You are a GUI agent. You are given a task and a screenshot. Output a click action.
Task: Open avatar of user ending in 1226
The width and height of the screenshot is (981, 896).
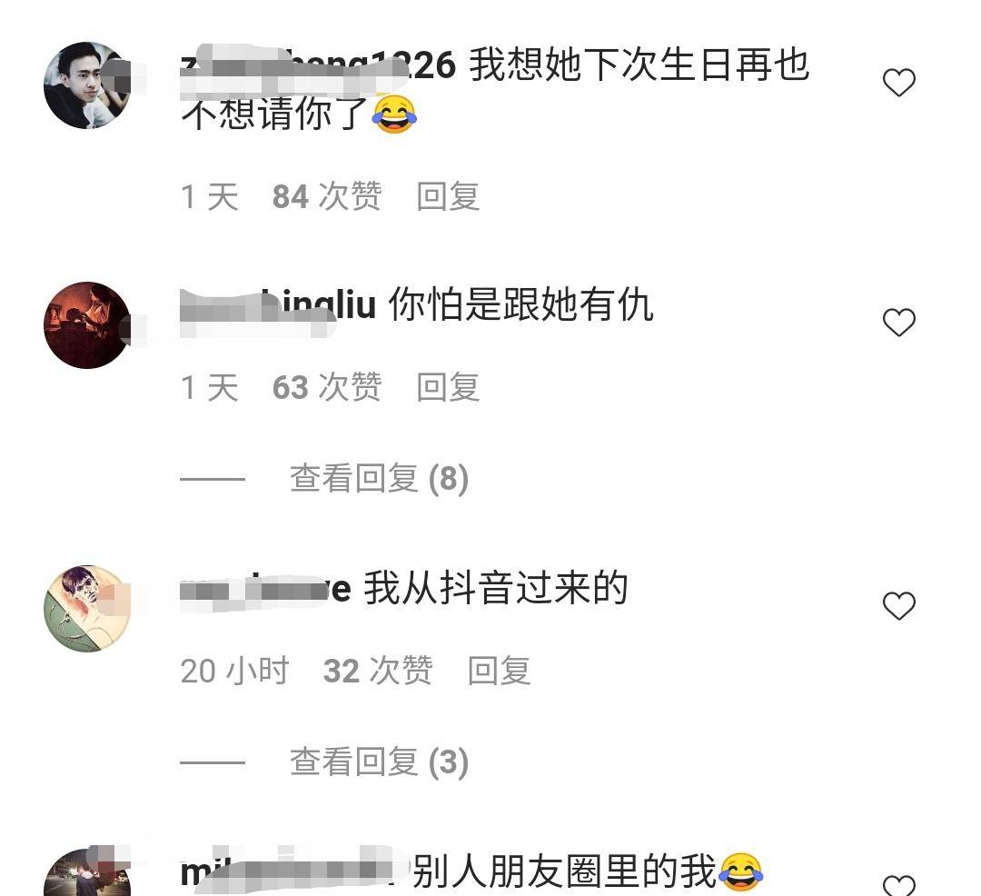[87, 85]
